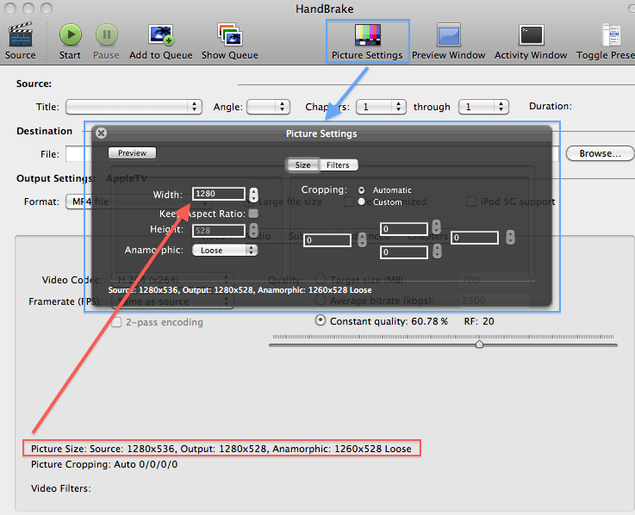Open Picture Settings color bars icon
Viewport: 635px width, 515px height.
coord(367,34)
